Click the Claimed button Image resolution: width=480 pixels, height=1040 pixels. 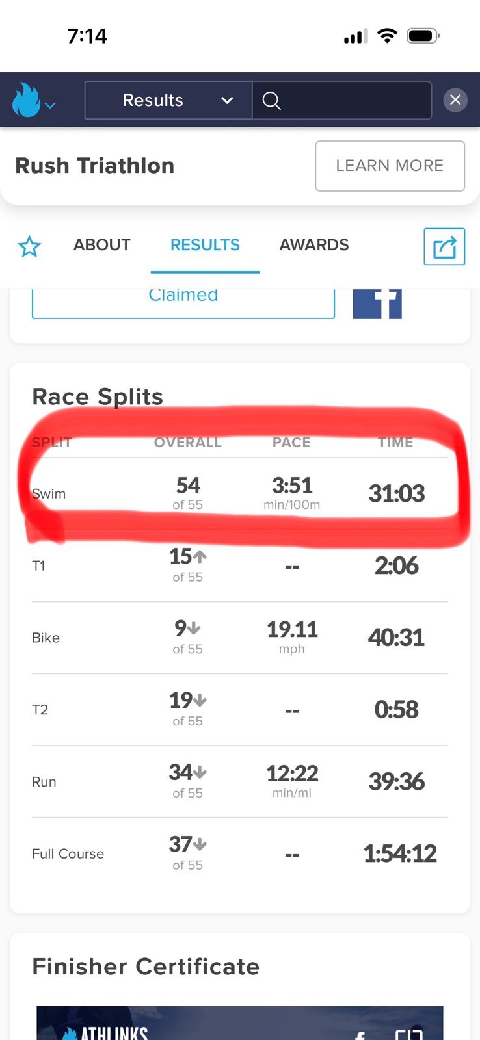tap(183, 300)
